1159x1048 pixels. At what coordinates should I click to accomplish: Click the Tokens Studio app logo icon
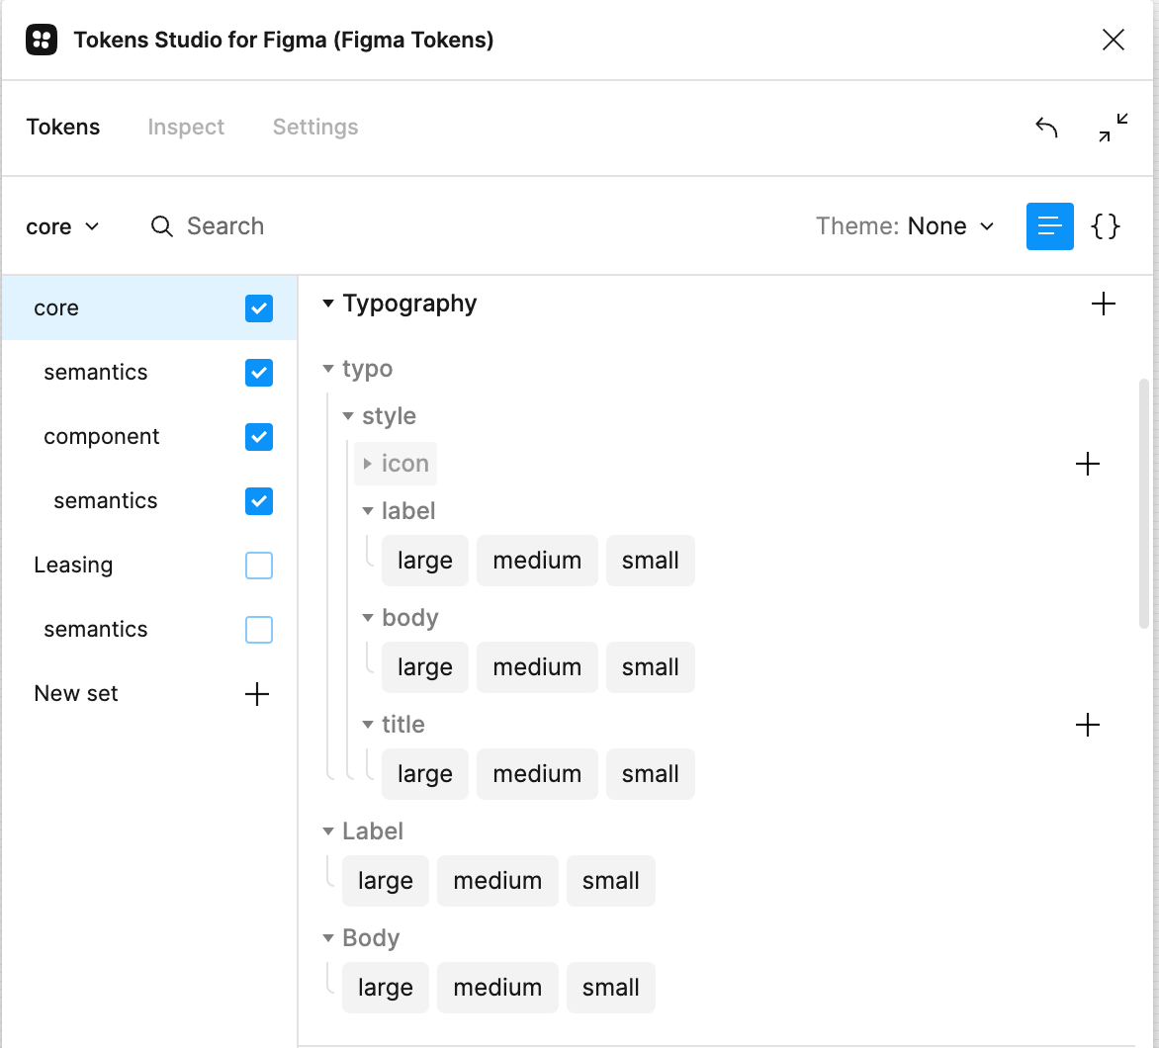(41, 40)
